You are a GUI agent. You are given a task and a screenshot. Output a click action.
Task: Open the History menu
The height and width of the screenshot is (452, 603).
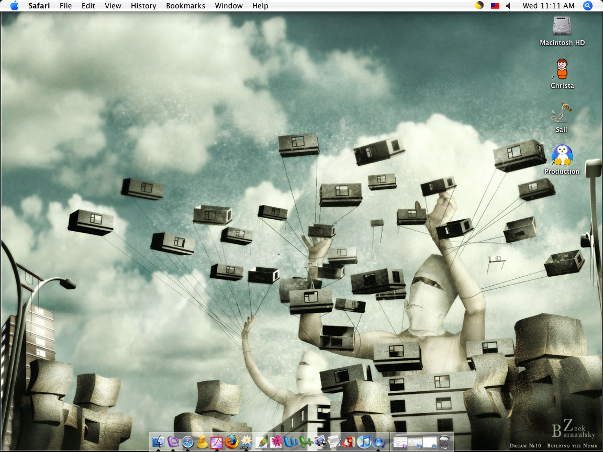(x=143, y=6)
